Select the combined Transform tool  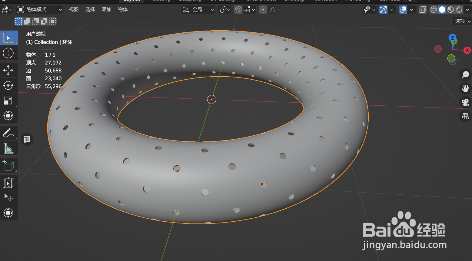pyautogui.click(x=8, y=116)
